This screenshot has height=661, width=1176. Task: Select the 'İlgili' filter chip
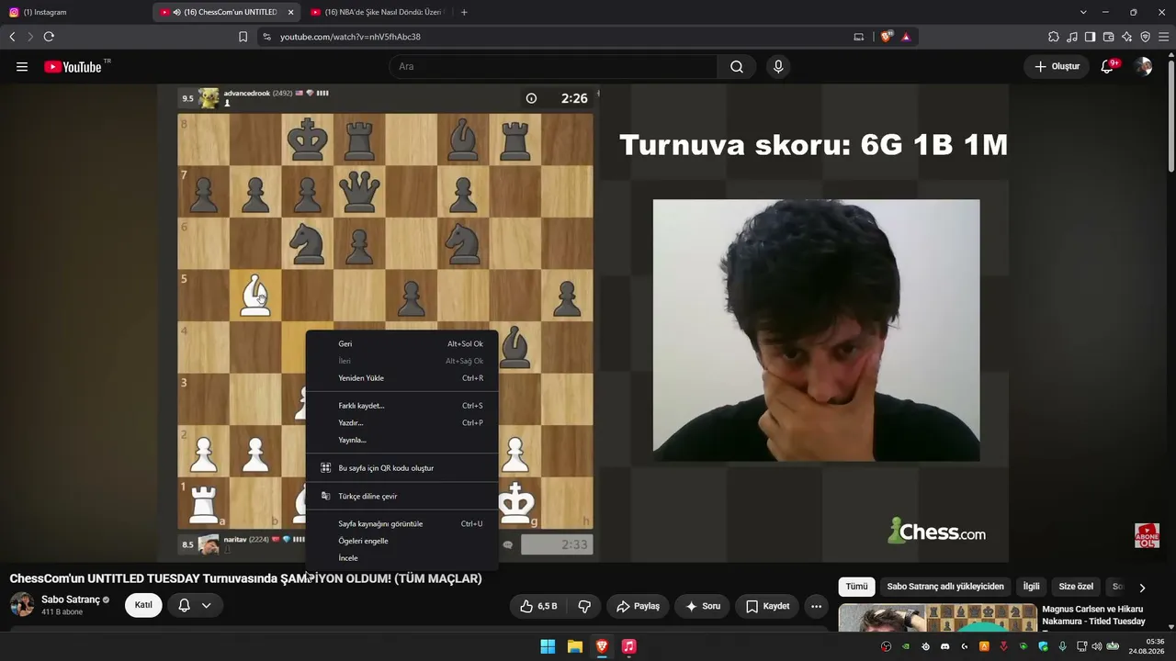[x=1031, y=587]
